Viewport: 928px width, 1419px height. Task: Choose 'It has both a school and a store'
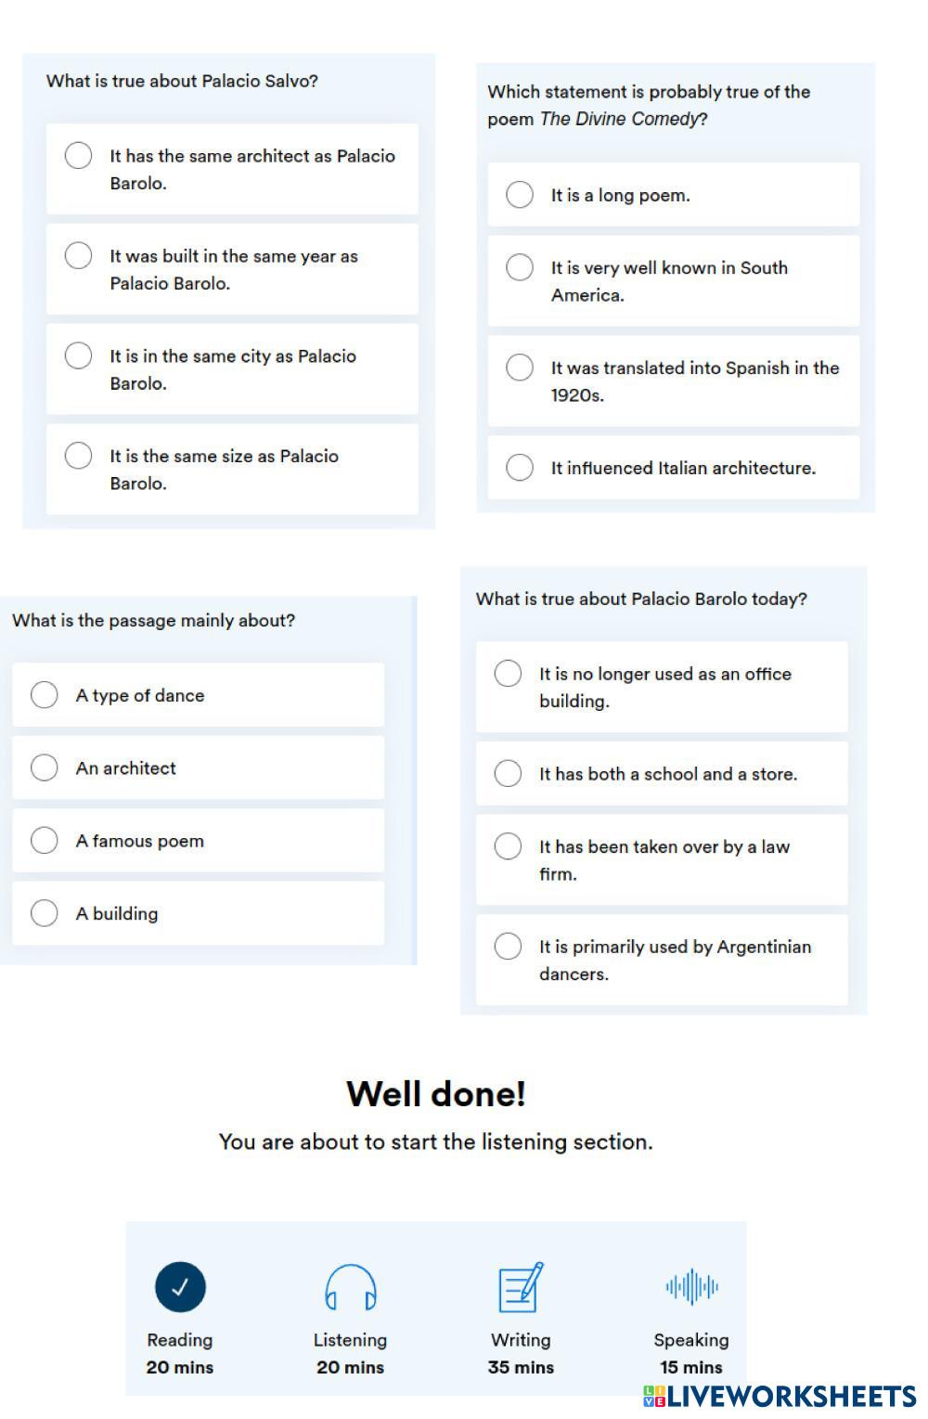(508, 774)
